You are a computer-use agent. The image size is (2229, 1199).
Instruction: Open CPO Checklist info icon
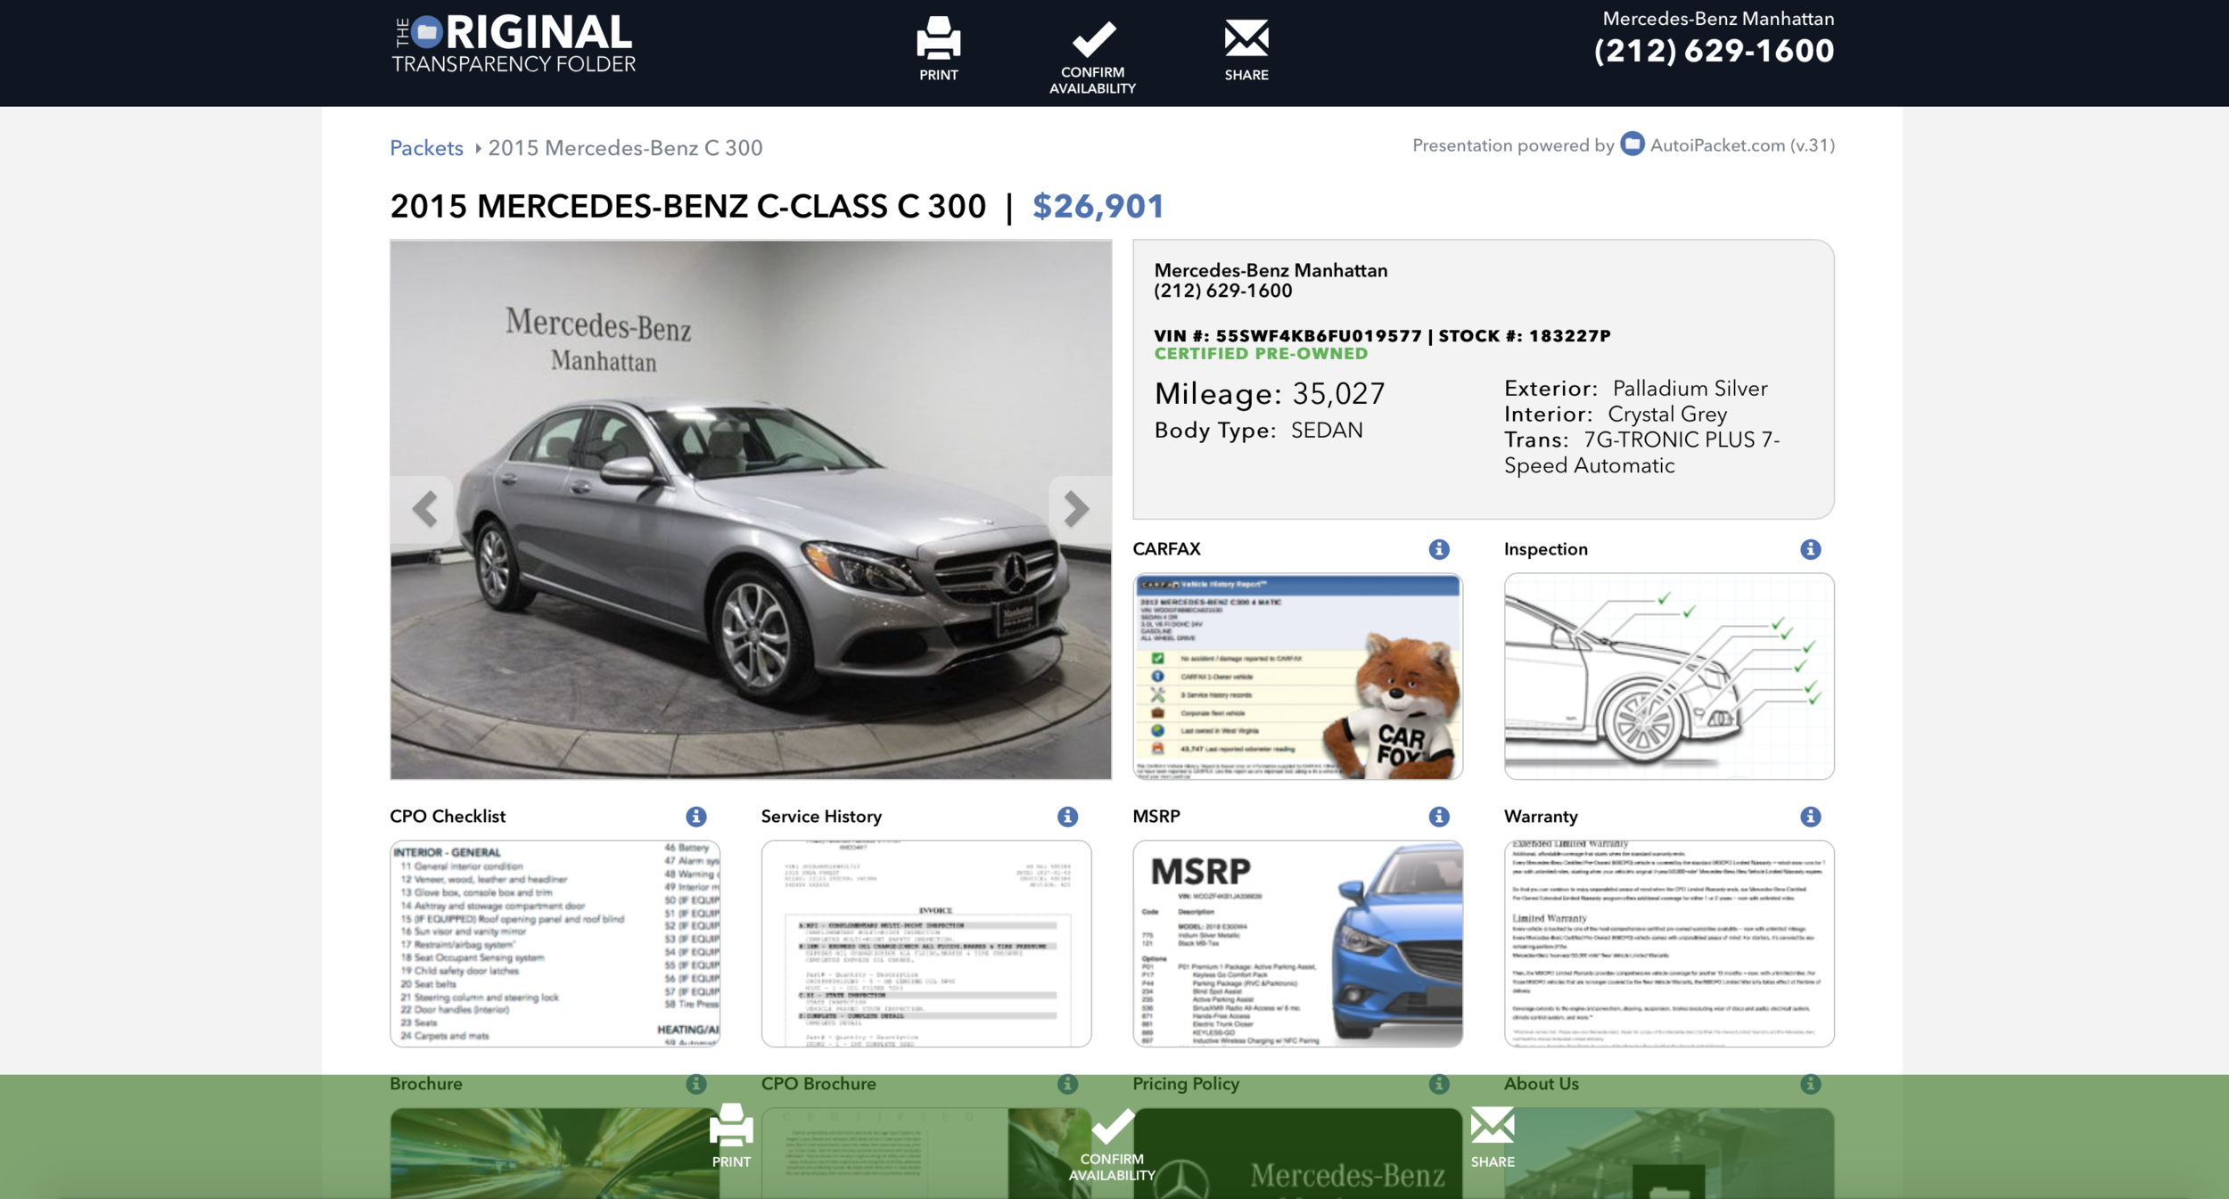click(696, 817)
